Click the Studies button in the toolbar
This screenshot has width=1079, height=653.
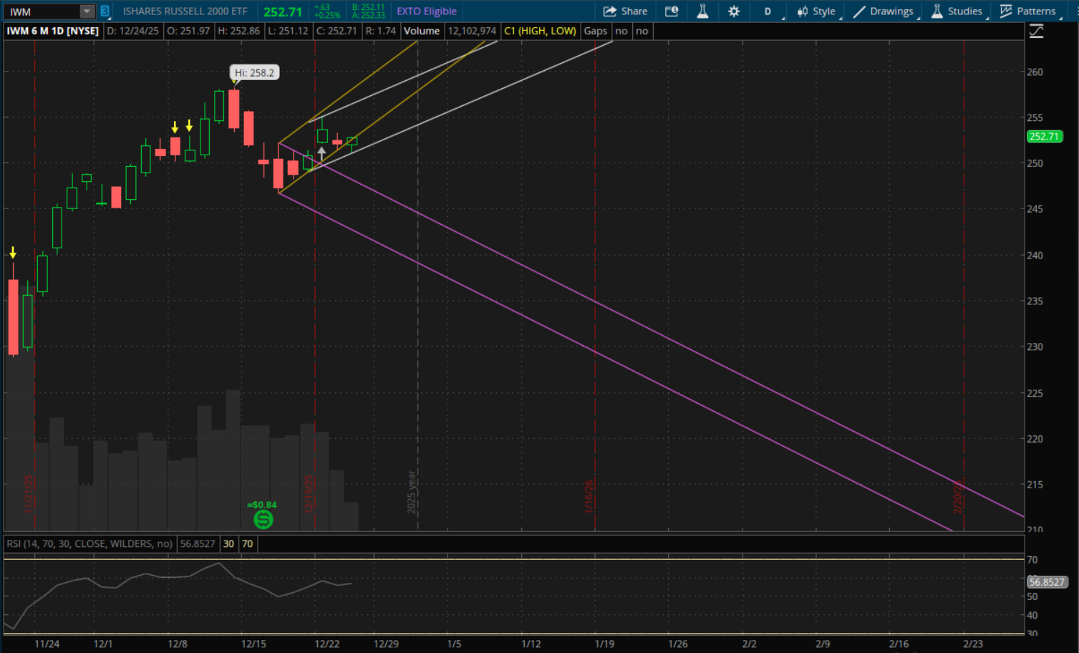tap(957, 11)
